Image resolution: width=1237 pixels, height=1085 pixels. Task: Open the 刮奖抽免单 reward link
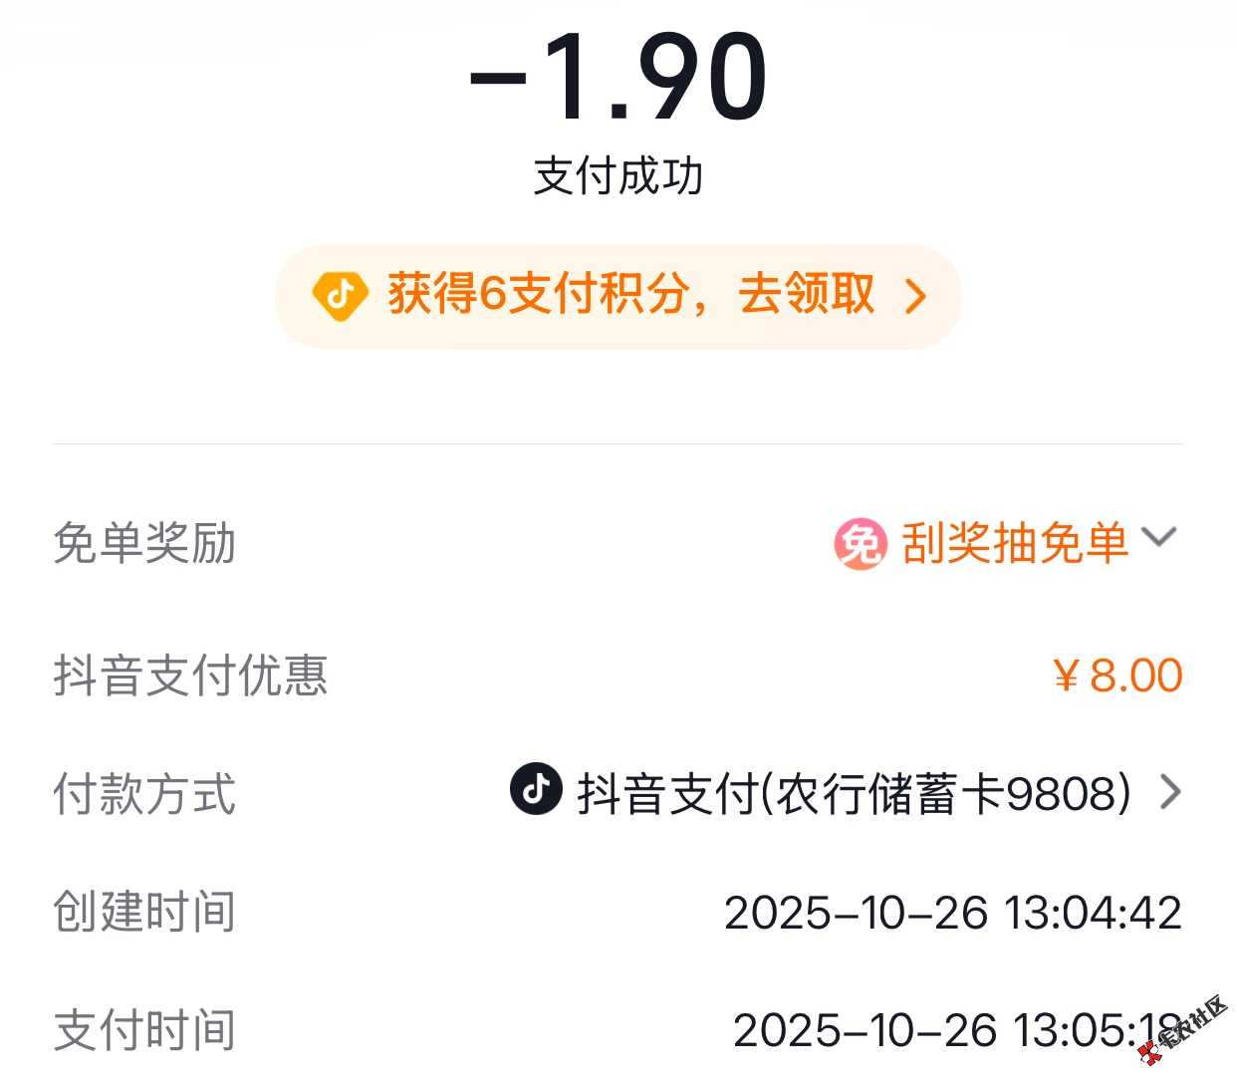1014,544
